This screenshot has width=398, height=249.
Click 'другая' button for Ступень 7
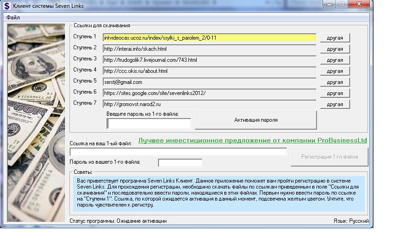tap(335, 104)
